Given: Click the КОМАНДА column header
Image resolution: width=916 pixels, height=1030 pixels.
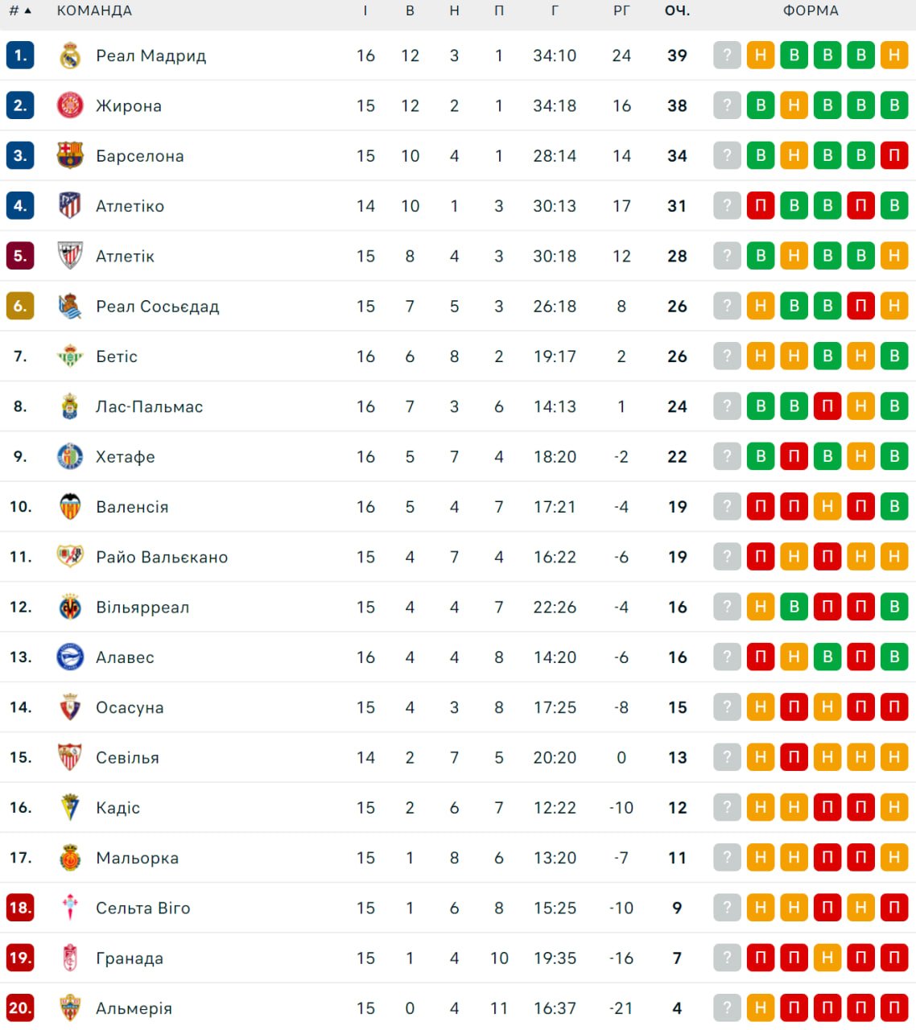Looking at the screenshot, I should (x=94, y=11).
